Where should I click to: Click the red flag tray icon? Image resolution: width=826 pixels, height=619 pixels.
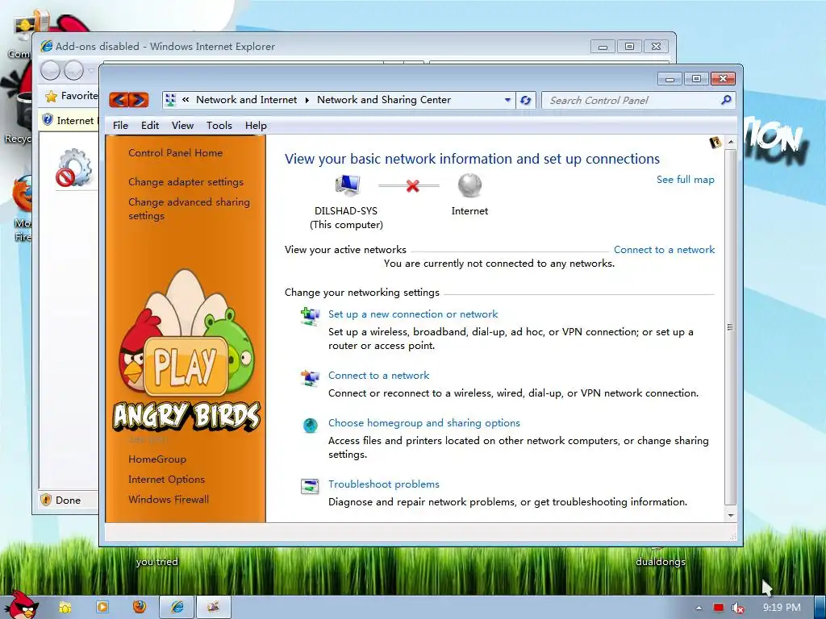(719, 608)
